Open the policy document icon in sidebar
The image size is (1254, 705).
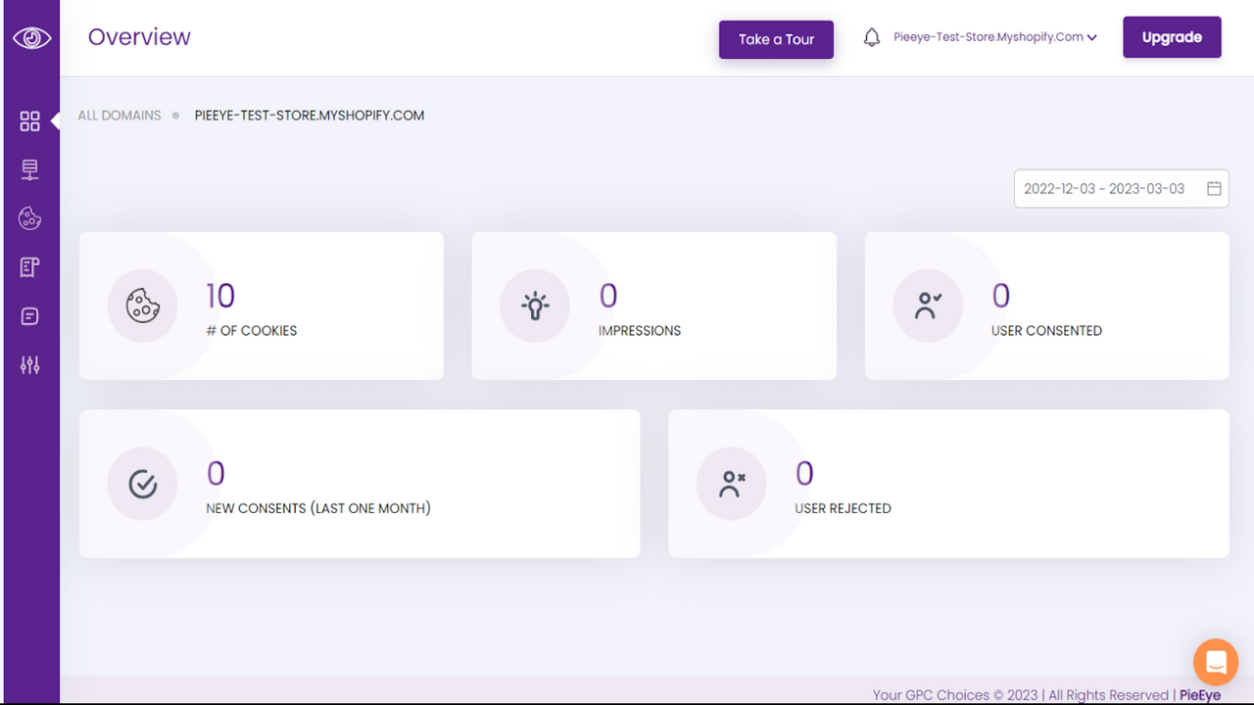coord(29,266)
